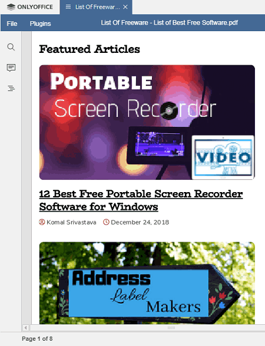
Task: Close the List Of Freewar... tab
Action: pyautogui.click(x=125, y=7)
